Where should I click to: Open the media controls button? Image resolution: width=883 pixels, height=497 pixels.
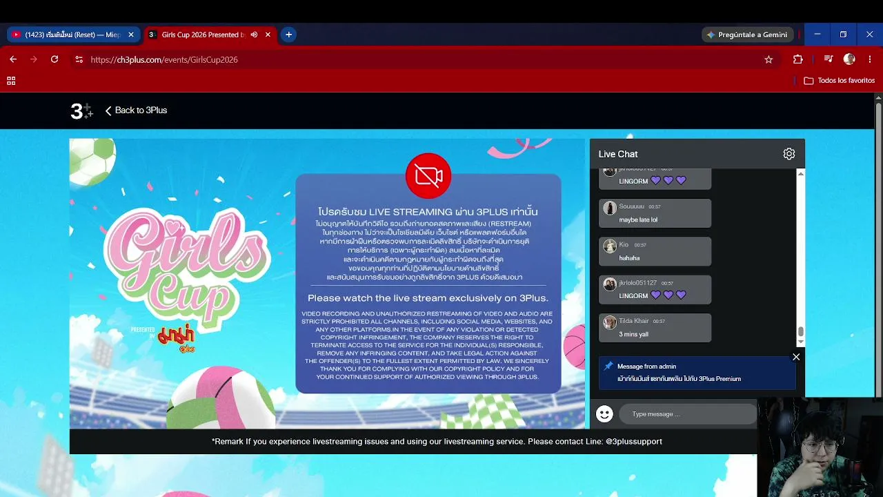pos(829,59)
